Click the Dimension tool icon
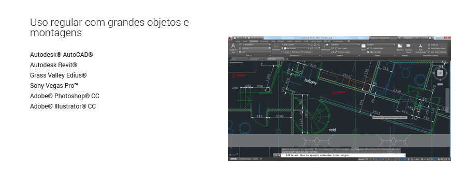The height and width of the screenshot is (186, 465). pos(276,47)
